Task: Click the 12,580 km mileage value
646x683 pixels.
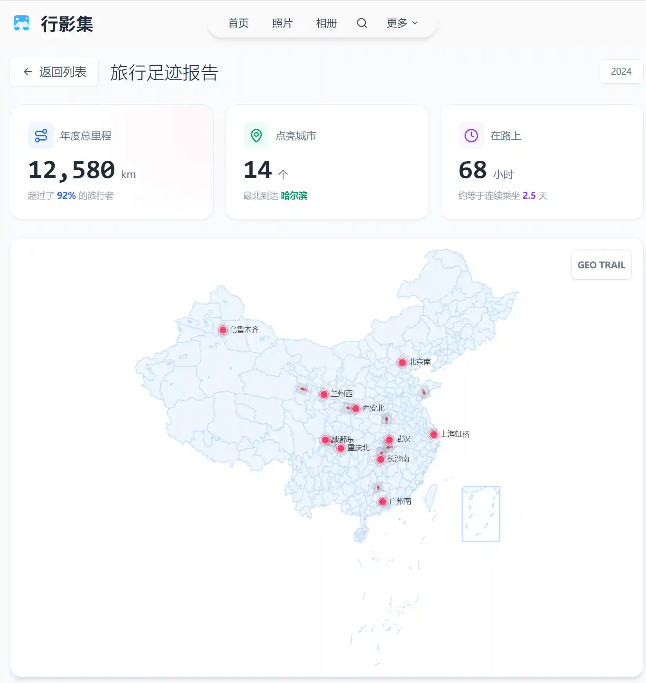Action: (x=82, y=170)
